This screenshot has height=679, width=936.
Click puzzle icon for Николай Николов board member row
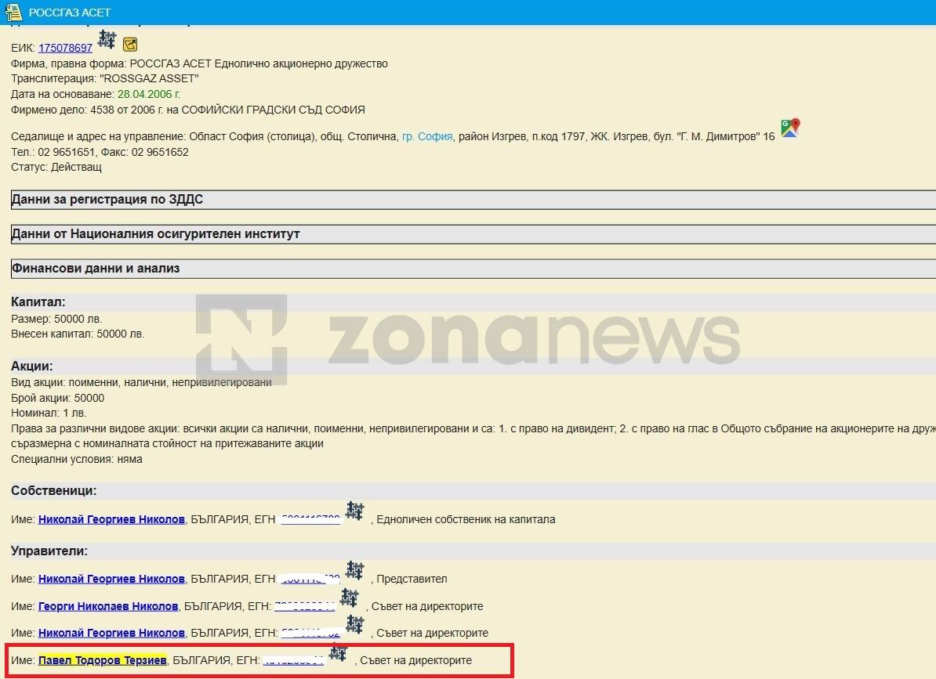pyautogui.click(x=355, y=625)
